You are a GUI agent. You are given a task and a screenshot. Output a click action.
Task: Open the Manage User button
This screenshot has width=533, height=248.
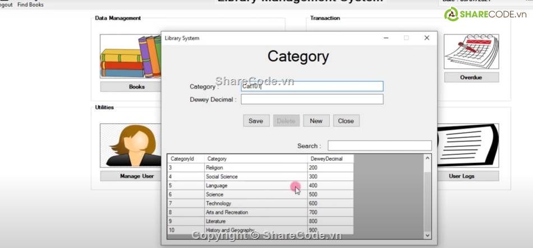point(136,176)
